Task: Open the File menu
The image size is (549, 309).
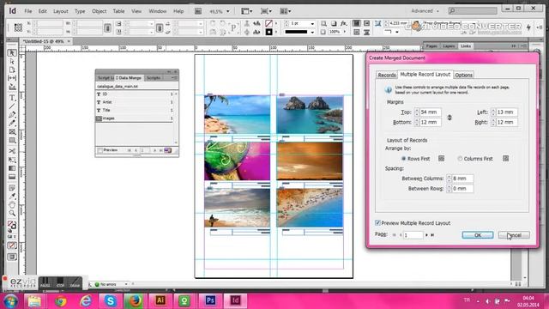Action: tap(28, 11)
